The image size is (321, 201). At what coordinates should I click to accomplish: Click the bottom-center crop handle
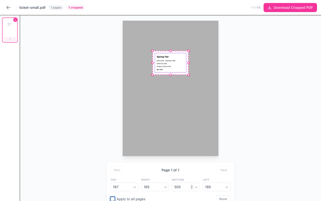click(170, 75)
